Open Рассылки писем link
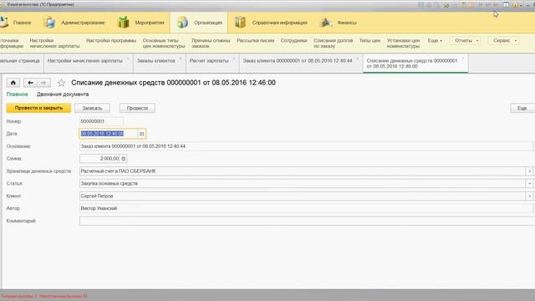The width and height of the screenshot is (535, 301). (x=256, y=41)
